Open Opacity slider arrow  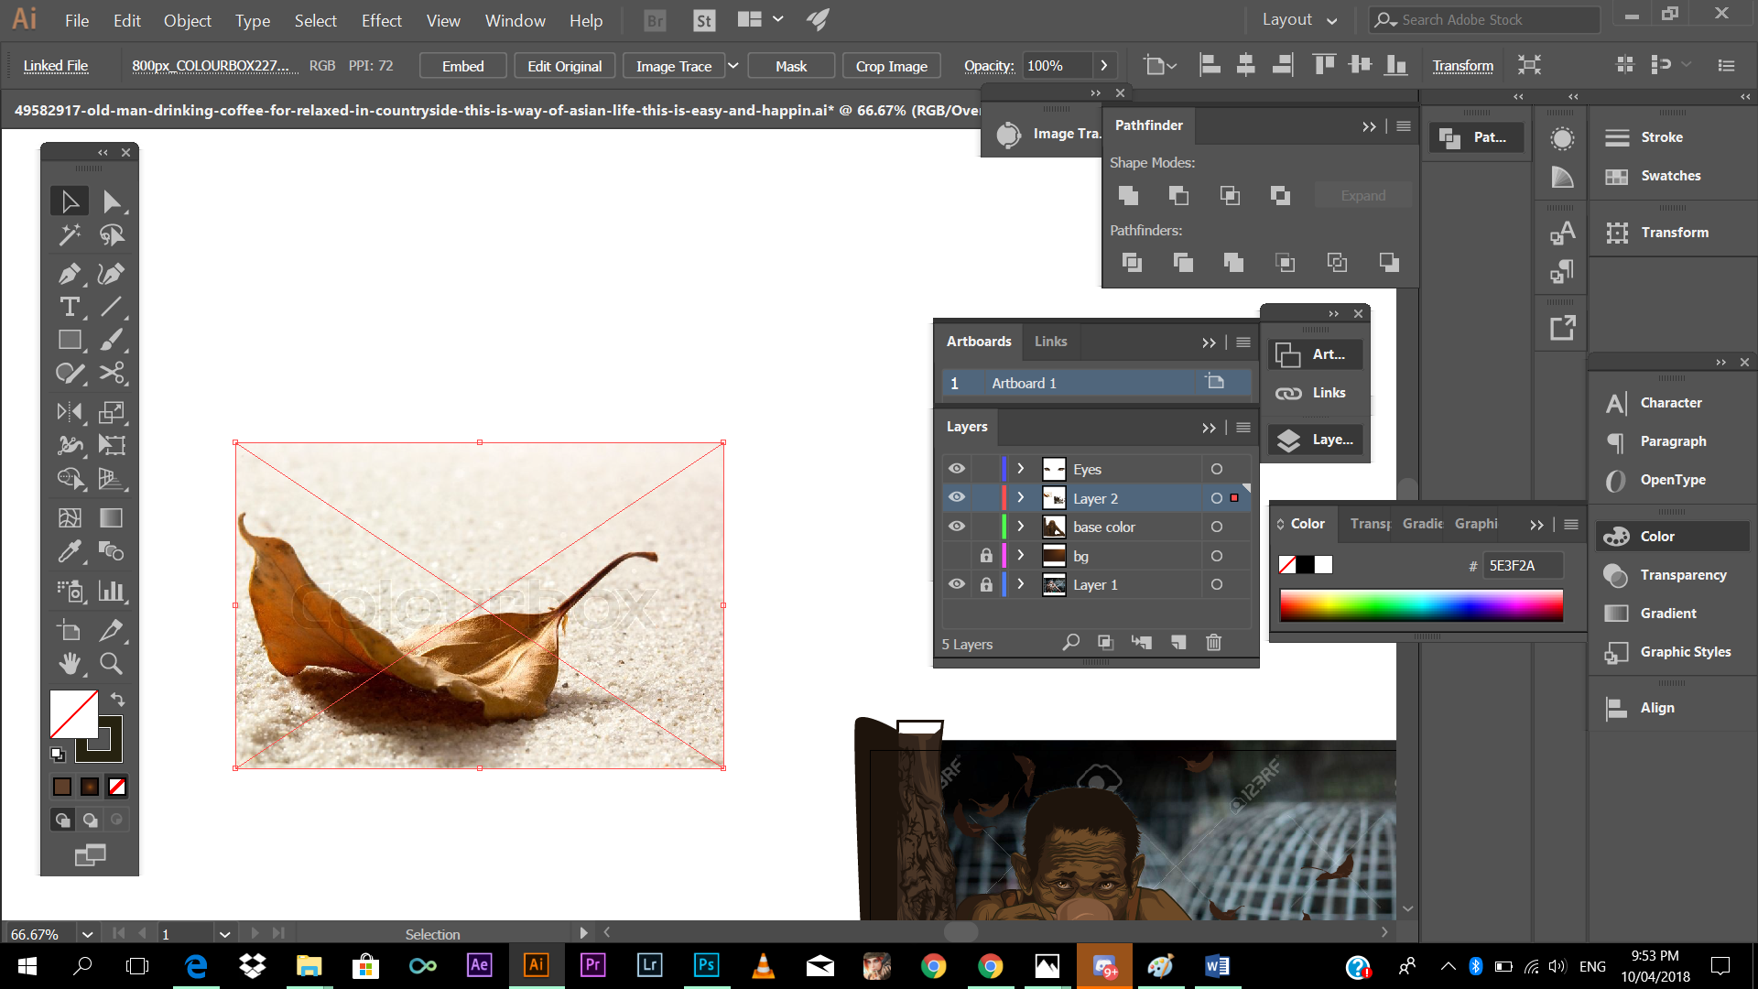point(1104,66)
